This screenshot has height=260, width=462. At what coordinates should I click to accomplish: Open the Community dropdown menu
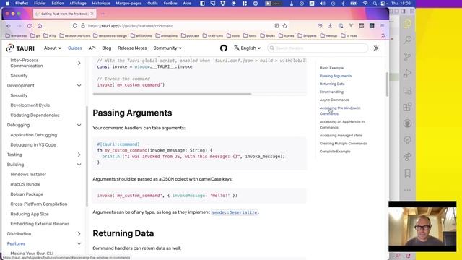(167, 48)
